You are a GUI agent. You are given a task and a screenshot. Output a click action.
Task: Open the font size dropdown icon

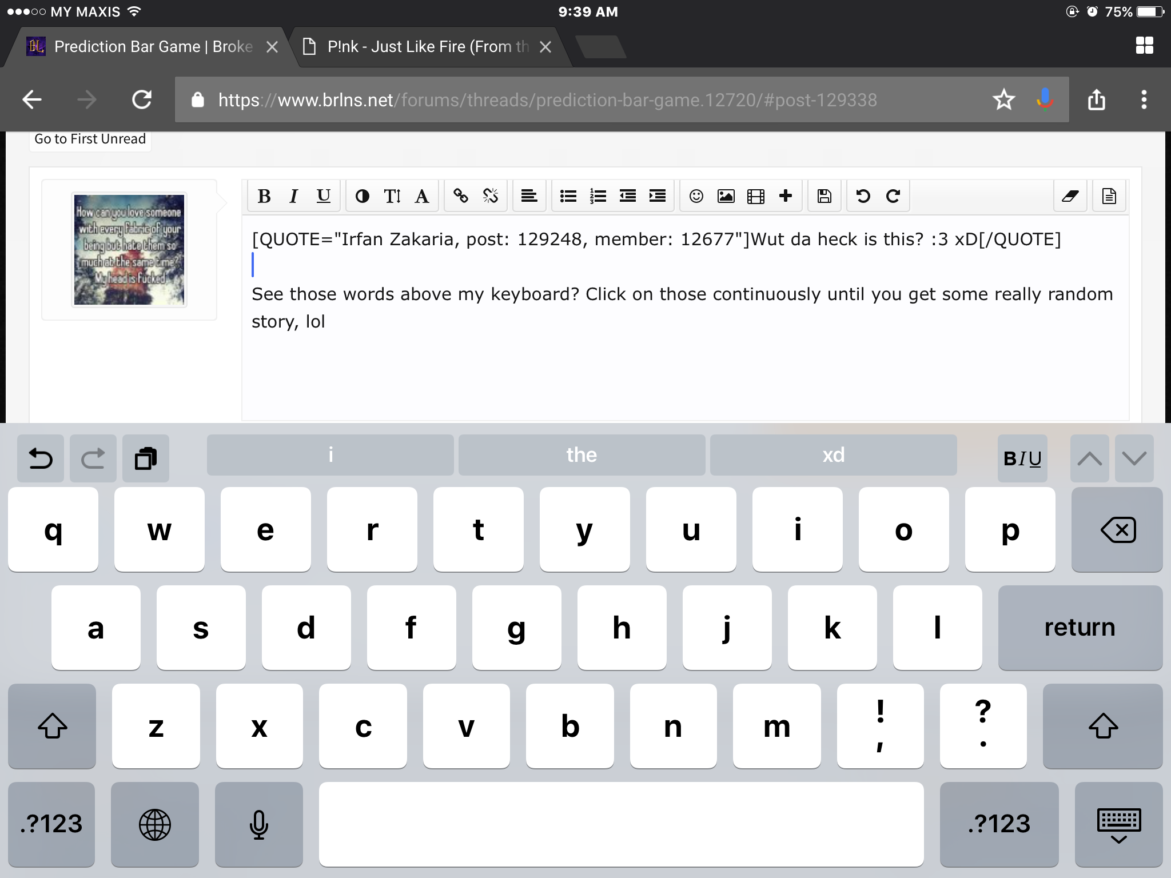[392, 196]
